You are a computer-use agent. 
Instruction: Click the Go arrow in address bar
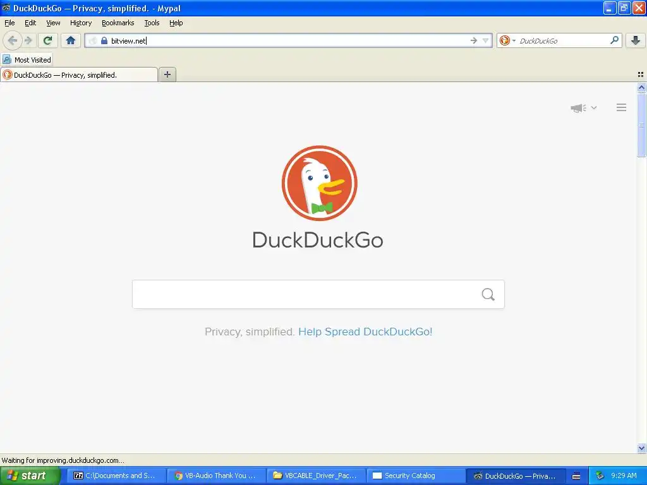click(x=474, y=40)
